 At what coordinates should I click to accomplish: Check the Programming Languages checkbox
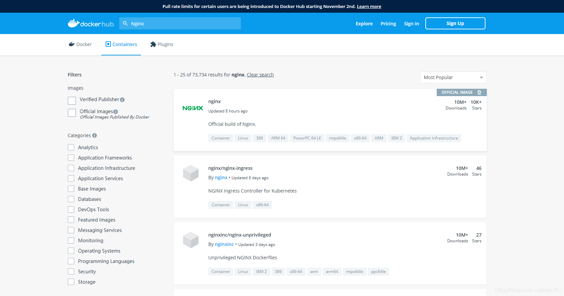pos(71,261)
